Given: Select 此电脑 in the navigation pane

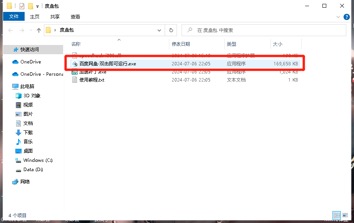Looking at the screenshot, I should click(x=27, y=87).
